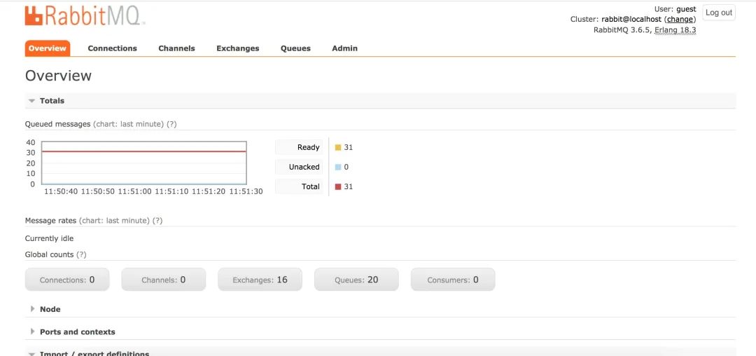Open message rates help (?) icon
This screenshot has width=756, height=356.
tap(157, 221)
